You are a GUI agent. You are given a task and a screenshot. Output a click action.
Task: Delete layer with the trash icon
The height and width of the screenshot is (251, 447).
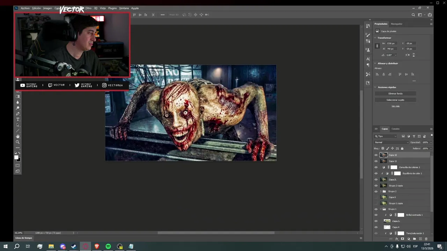click(x=426, y=239)
